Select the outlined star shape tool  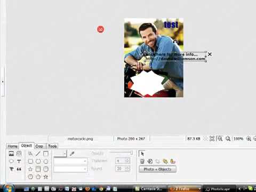(x=30, y=169)
